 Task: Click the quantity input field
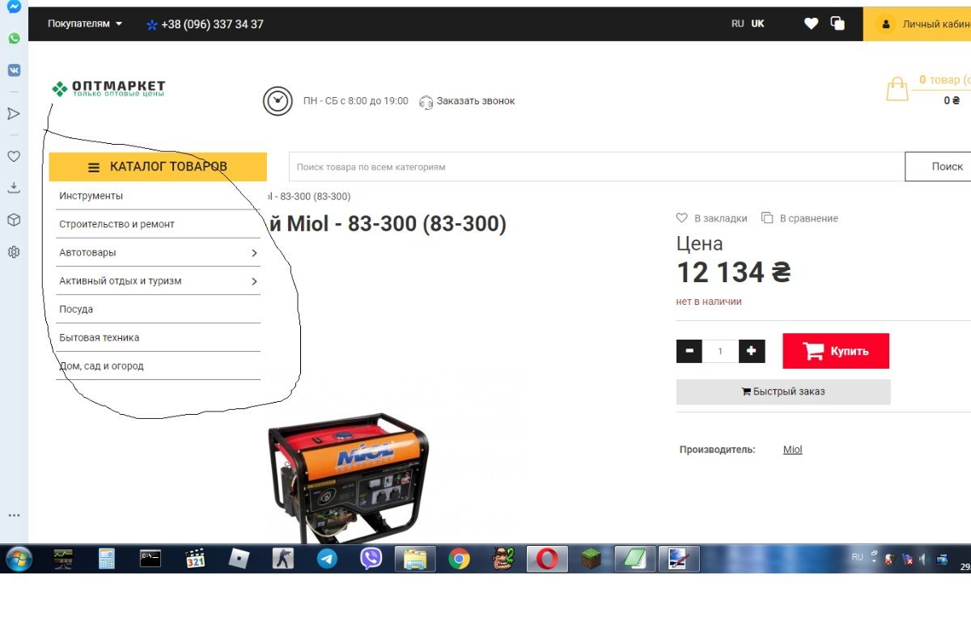[x=720, y=351]
